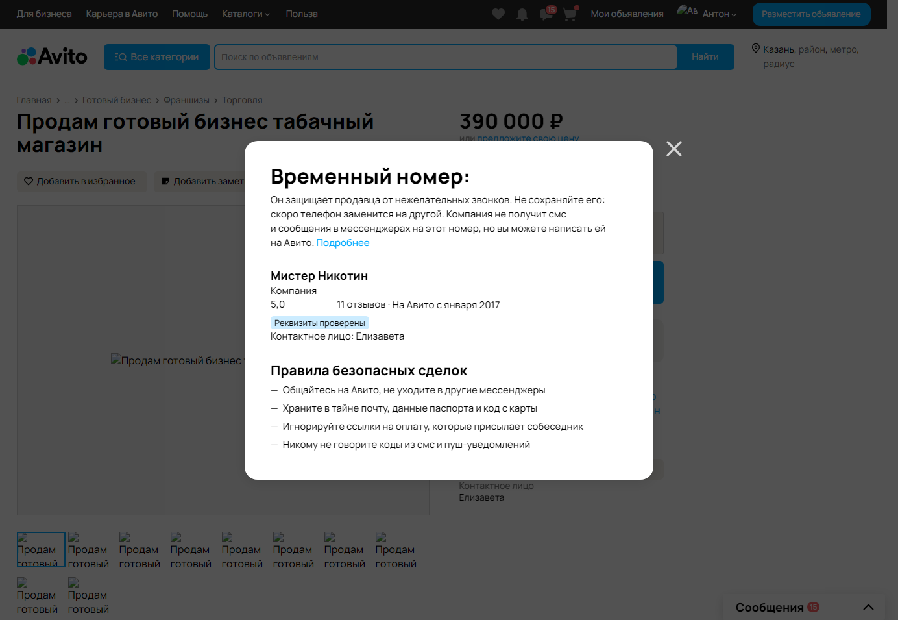The width and height of the screenshot is (898, 620).
Task: Click the Найти search button
Action: [705, 57]
